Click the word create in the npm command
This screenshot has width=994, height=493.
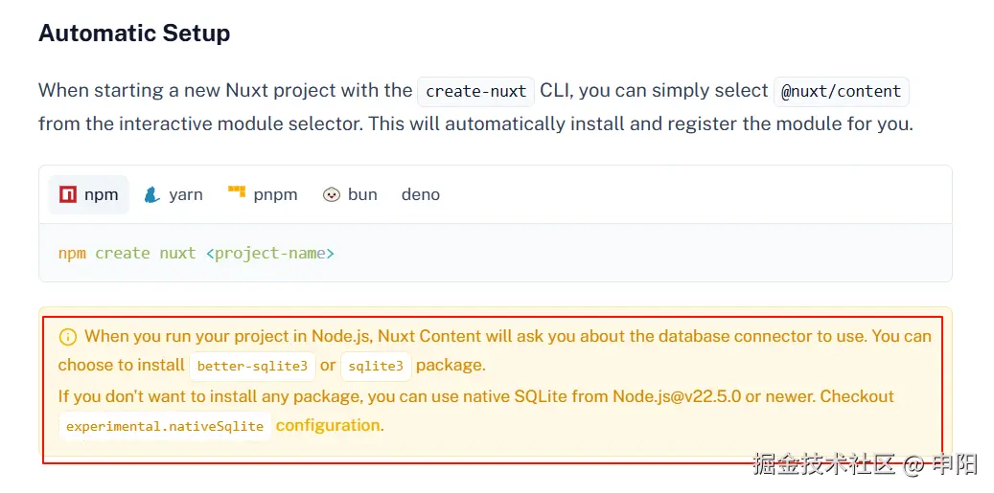(x=123, y=254)
